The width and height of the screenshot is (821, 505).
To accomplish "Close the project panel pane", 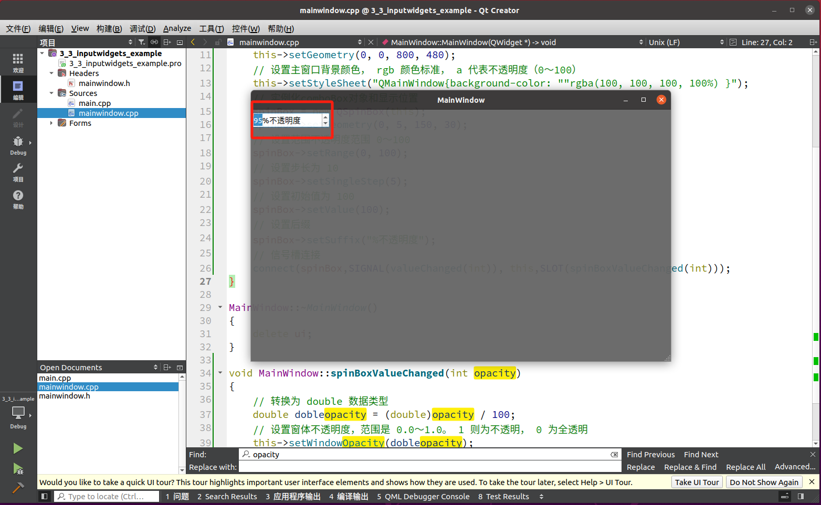I will 180,42.
